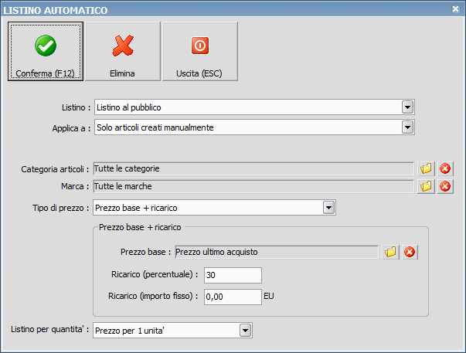Confirm with the Conferma (F12) button
Image resolution: width=466 pixels, height=353 pixels.
pos(46,51)
